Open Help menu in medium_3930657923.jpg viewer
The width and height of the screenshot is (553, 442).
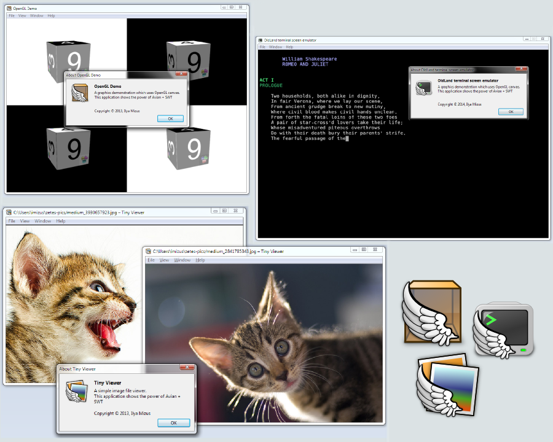tap(61, 221)
